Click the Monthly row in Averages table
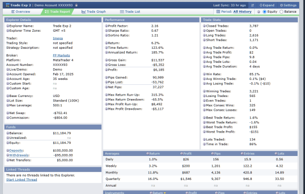 point(201,173)
